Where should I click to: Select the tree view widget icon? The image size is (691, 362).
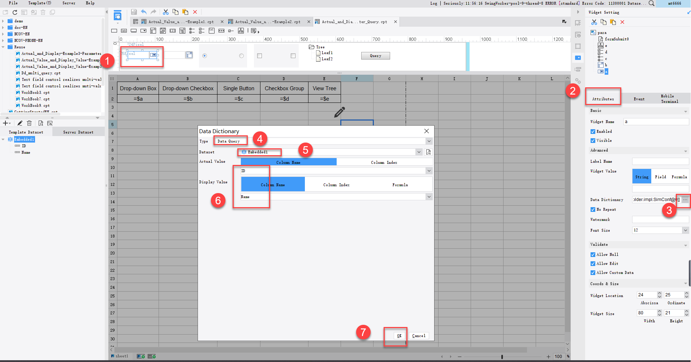click(241, 31)
